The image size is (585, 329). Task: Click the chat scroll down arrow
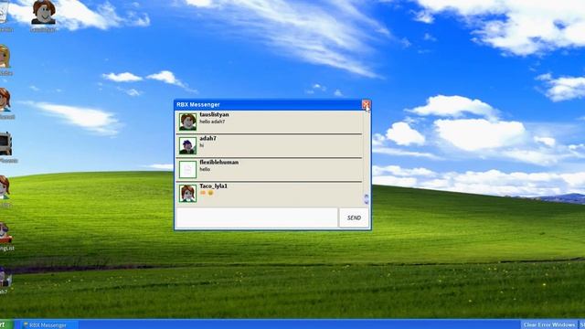click(367, 202)
